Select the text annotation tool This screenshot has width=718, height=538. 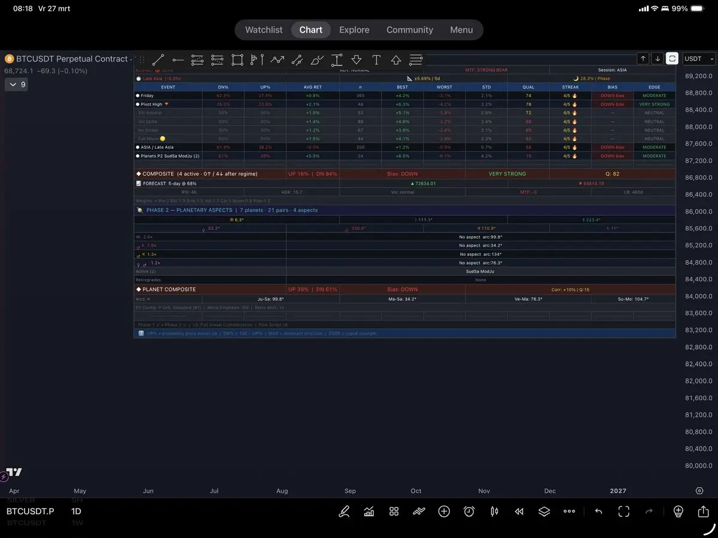point(376,60)
